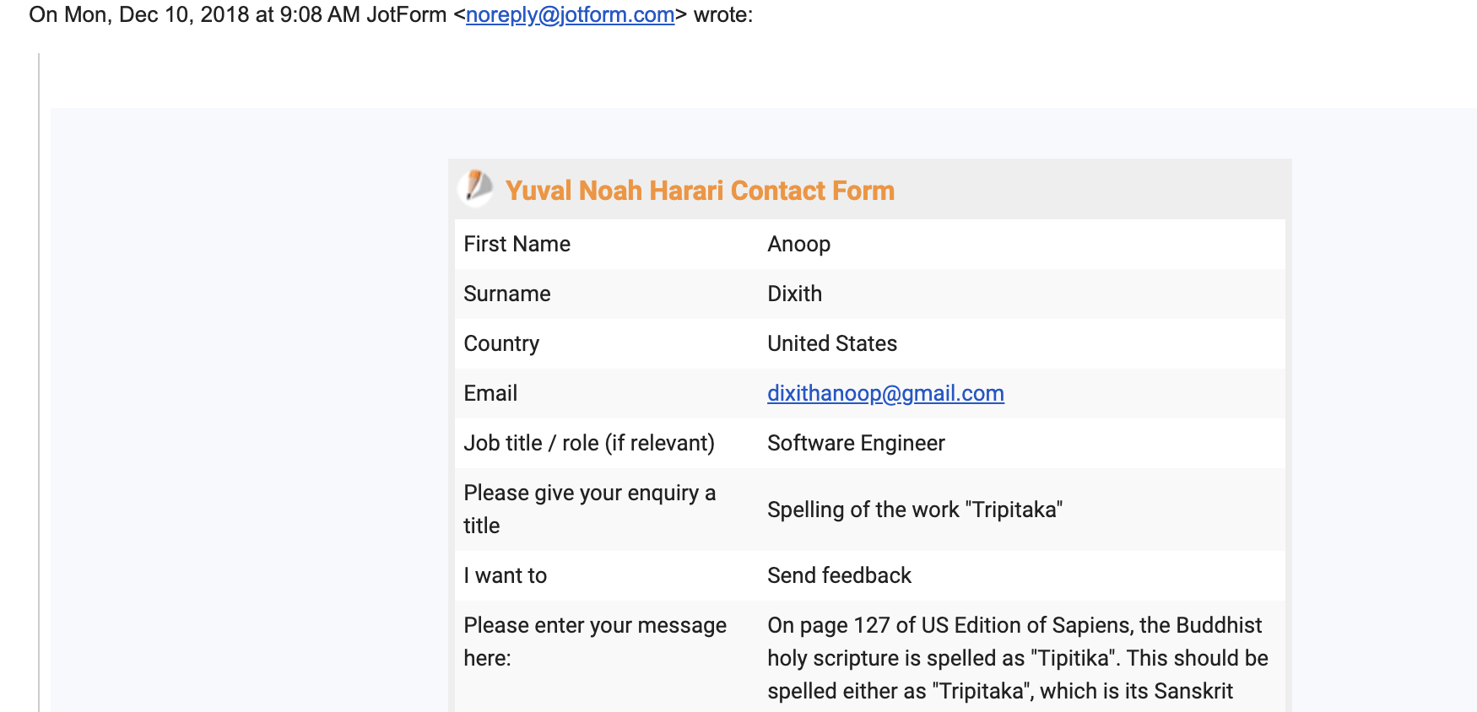Select the Dixith surname value
The height and width of the screenshot is (712, 1477).
pyautogui.click(x=794, y=294)
